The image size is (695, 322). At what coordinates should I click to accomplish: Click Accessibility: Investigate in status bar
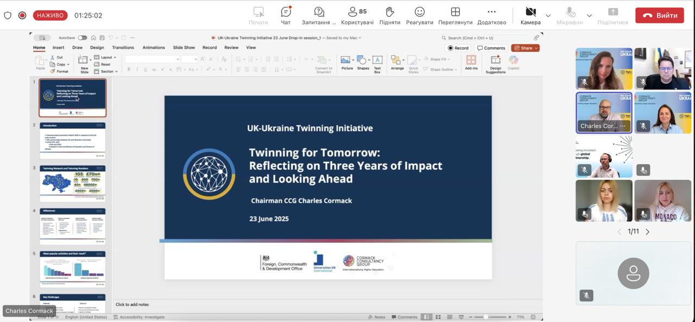point(138,317)
